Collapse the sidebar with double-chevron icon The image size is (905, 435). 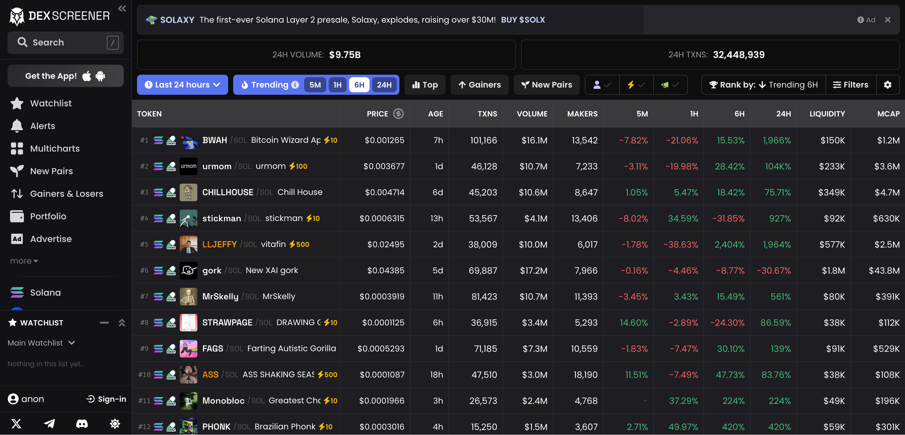tap(122, 8)
